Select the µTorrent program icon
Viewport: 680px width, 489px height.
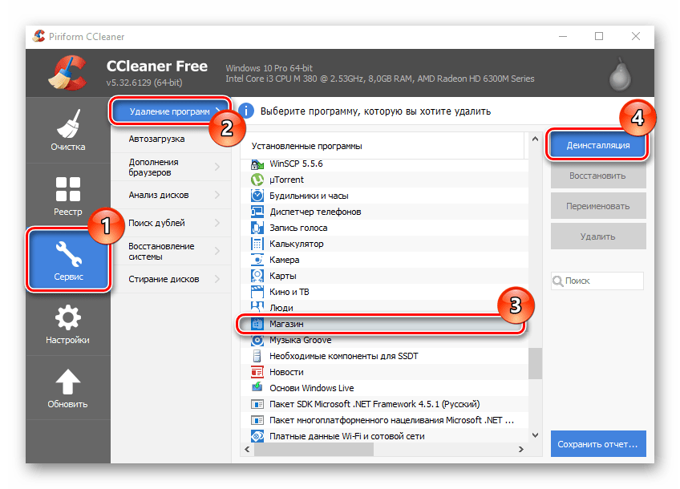257,180
